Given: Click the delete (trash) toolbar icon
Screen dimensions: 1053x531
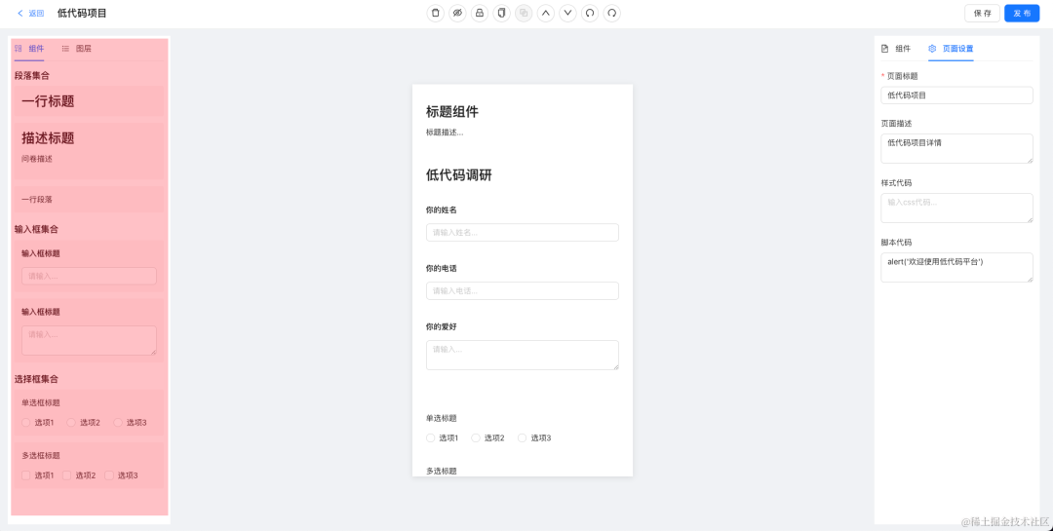Looking at the screenshot, I should pos(436,13).
